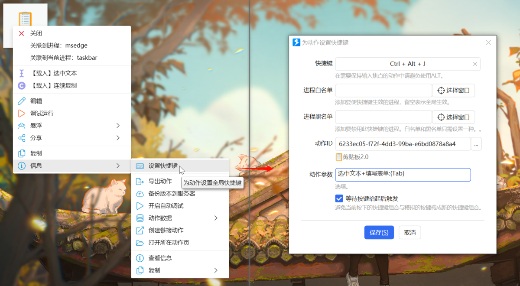Click the copy icon in the submenu's bottom 复制 row

(140, 270)
